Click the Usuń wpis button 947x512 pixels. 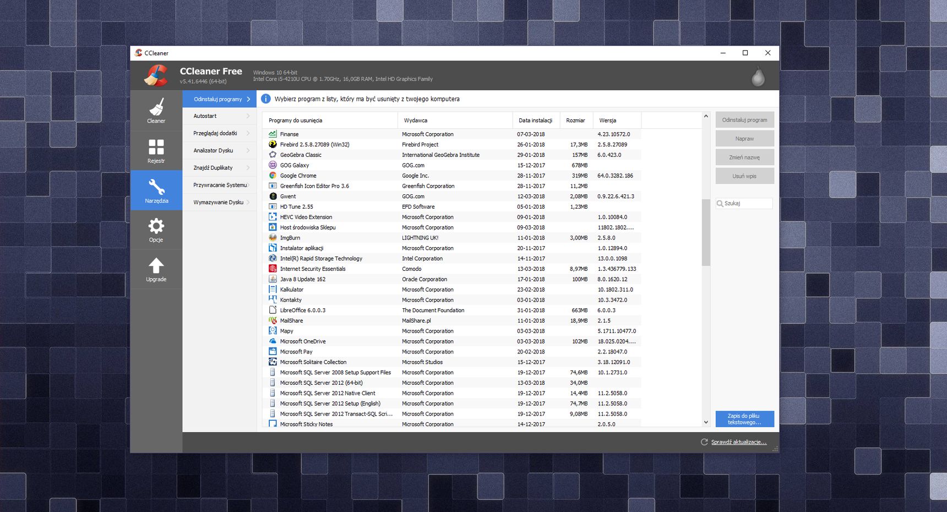[x=744, y=176]
